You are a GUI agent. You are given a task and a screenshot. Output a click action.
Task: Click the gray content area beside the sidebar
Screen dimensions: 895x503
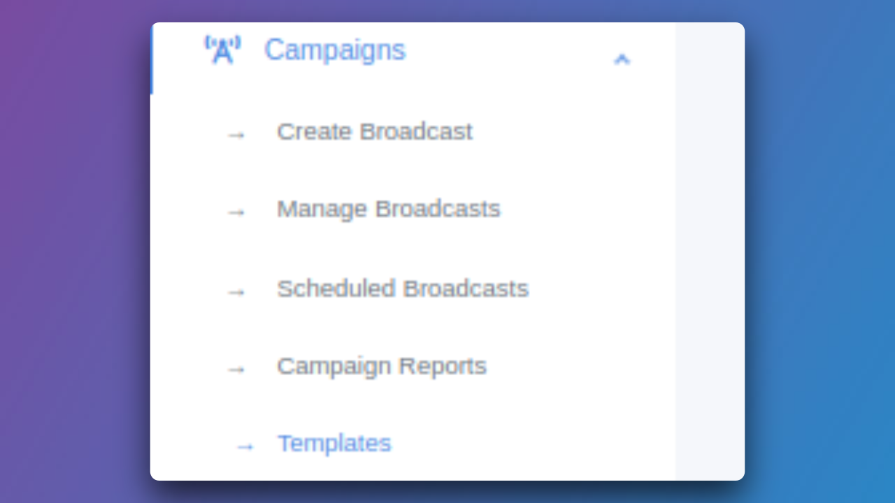coord(710,251)
